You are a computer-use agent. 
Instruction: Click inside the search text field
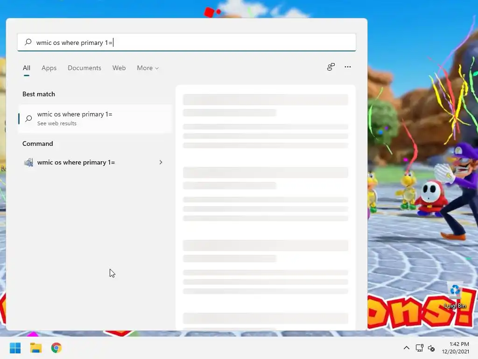pos(187,43)
